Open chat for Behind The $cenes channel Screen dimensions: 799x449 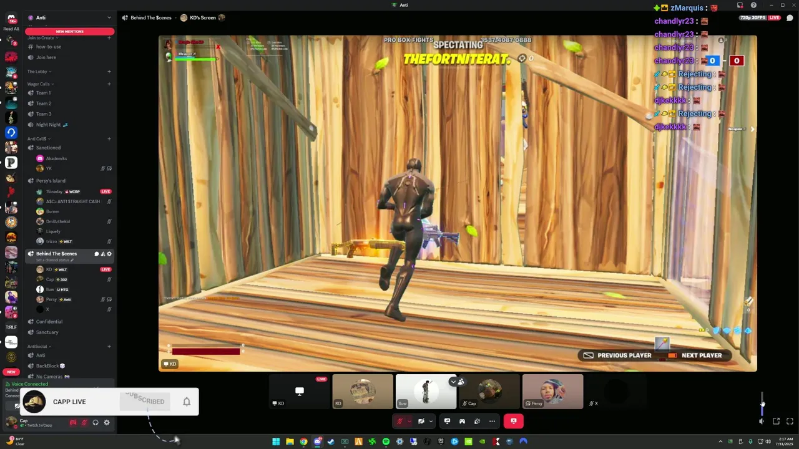click(96, 254)
